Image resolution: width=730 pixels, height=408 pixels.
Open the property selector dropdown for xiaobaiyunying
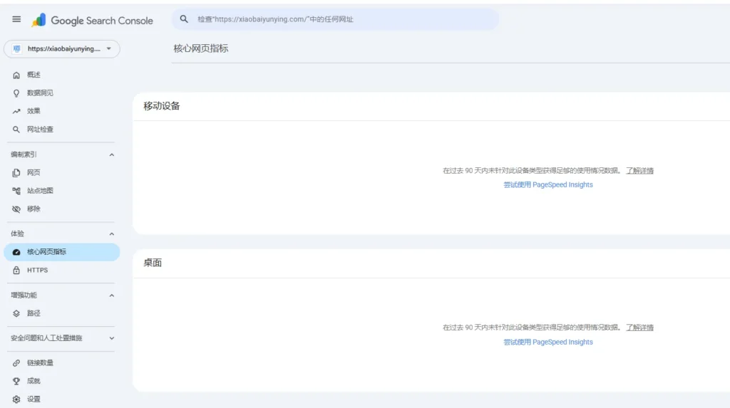62,49
